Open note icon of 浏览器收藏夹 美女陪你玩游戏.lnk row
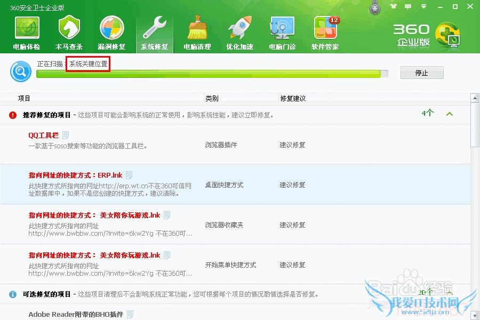The image size is (480, 320). click(167, 215)
